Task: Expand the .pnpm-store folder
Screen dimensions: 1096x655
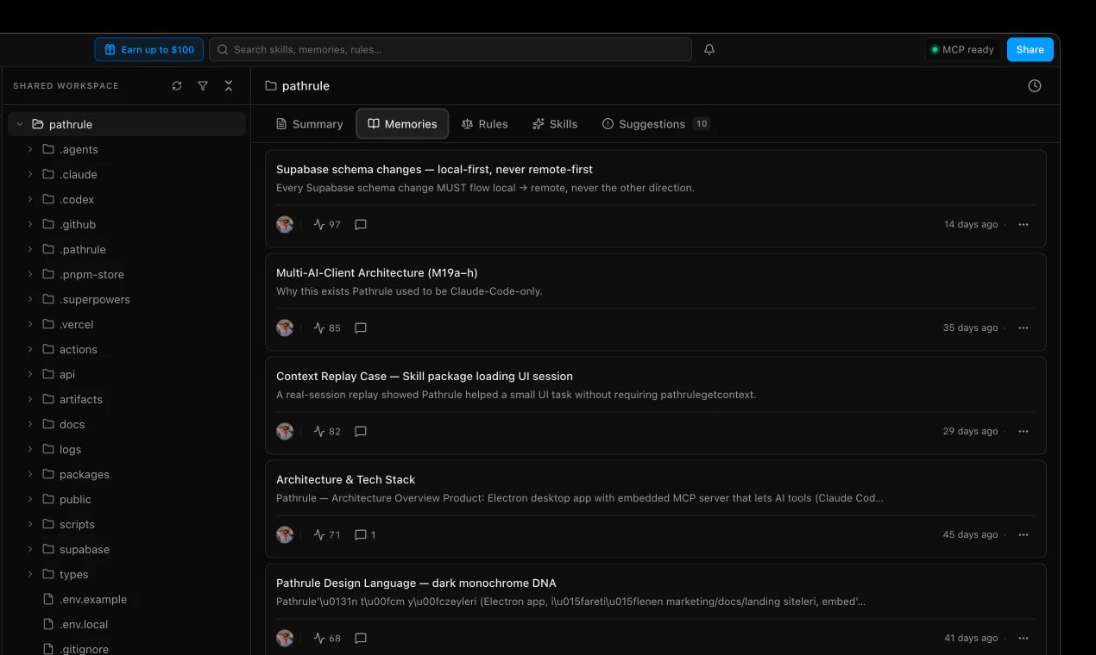Action: pyautogui.click(x=30, y=275)
